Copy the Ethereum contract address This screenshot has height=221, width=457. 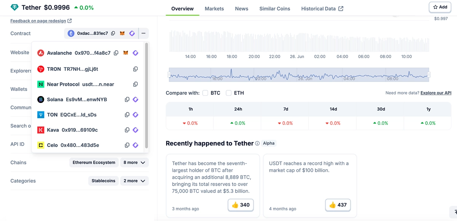[113, 33]
